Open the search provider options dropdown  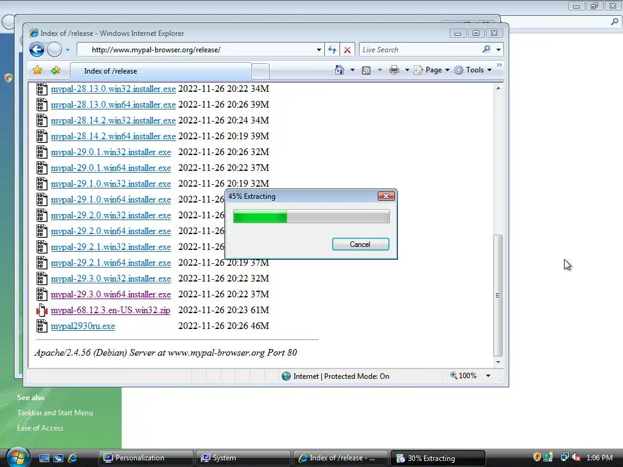coord(498,50)
